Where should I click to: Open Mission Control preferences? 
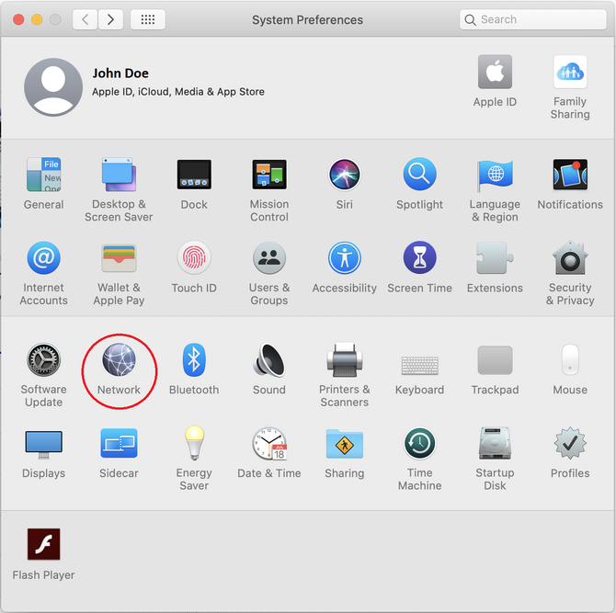269,175
